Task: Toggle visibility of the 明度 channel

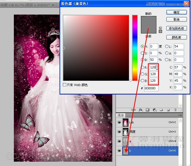Action: coord(119,132)
